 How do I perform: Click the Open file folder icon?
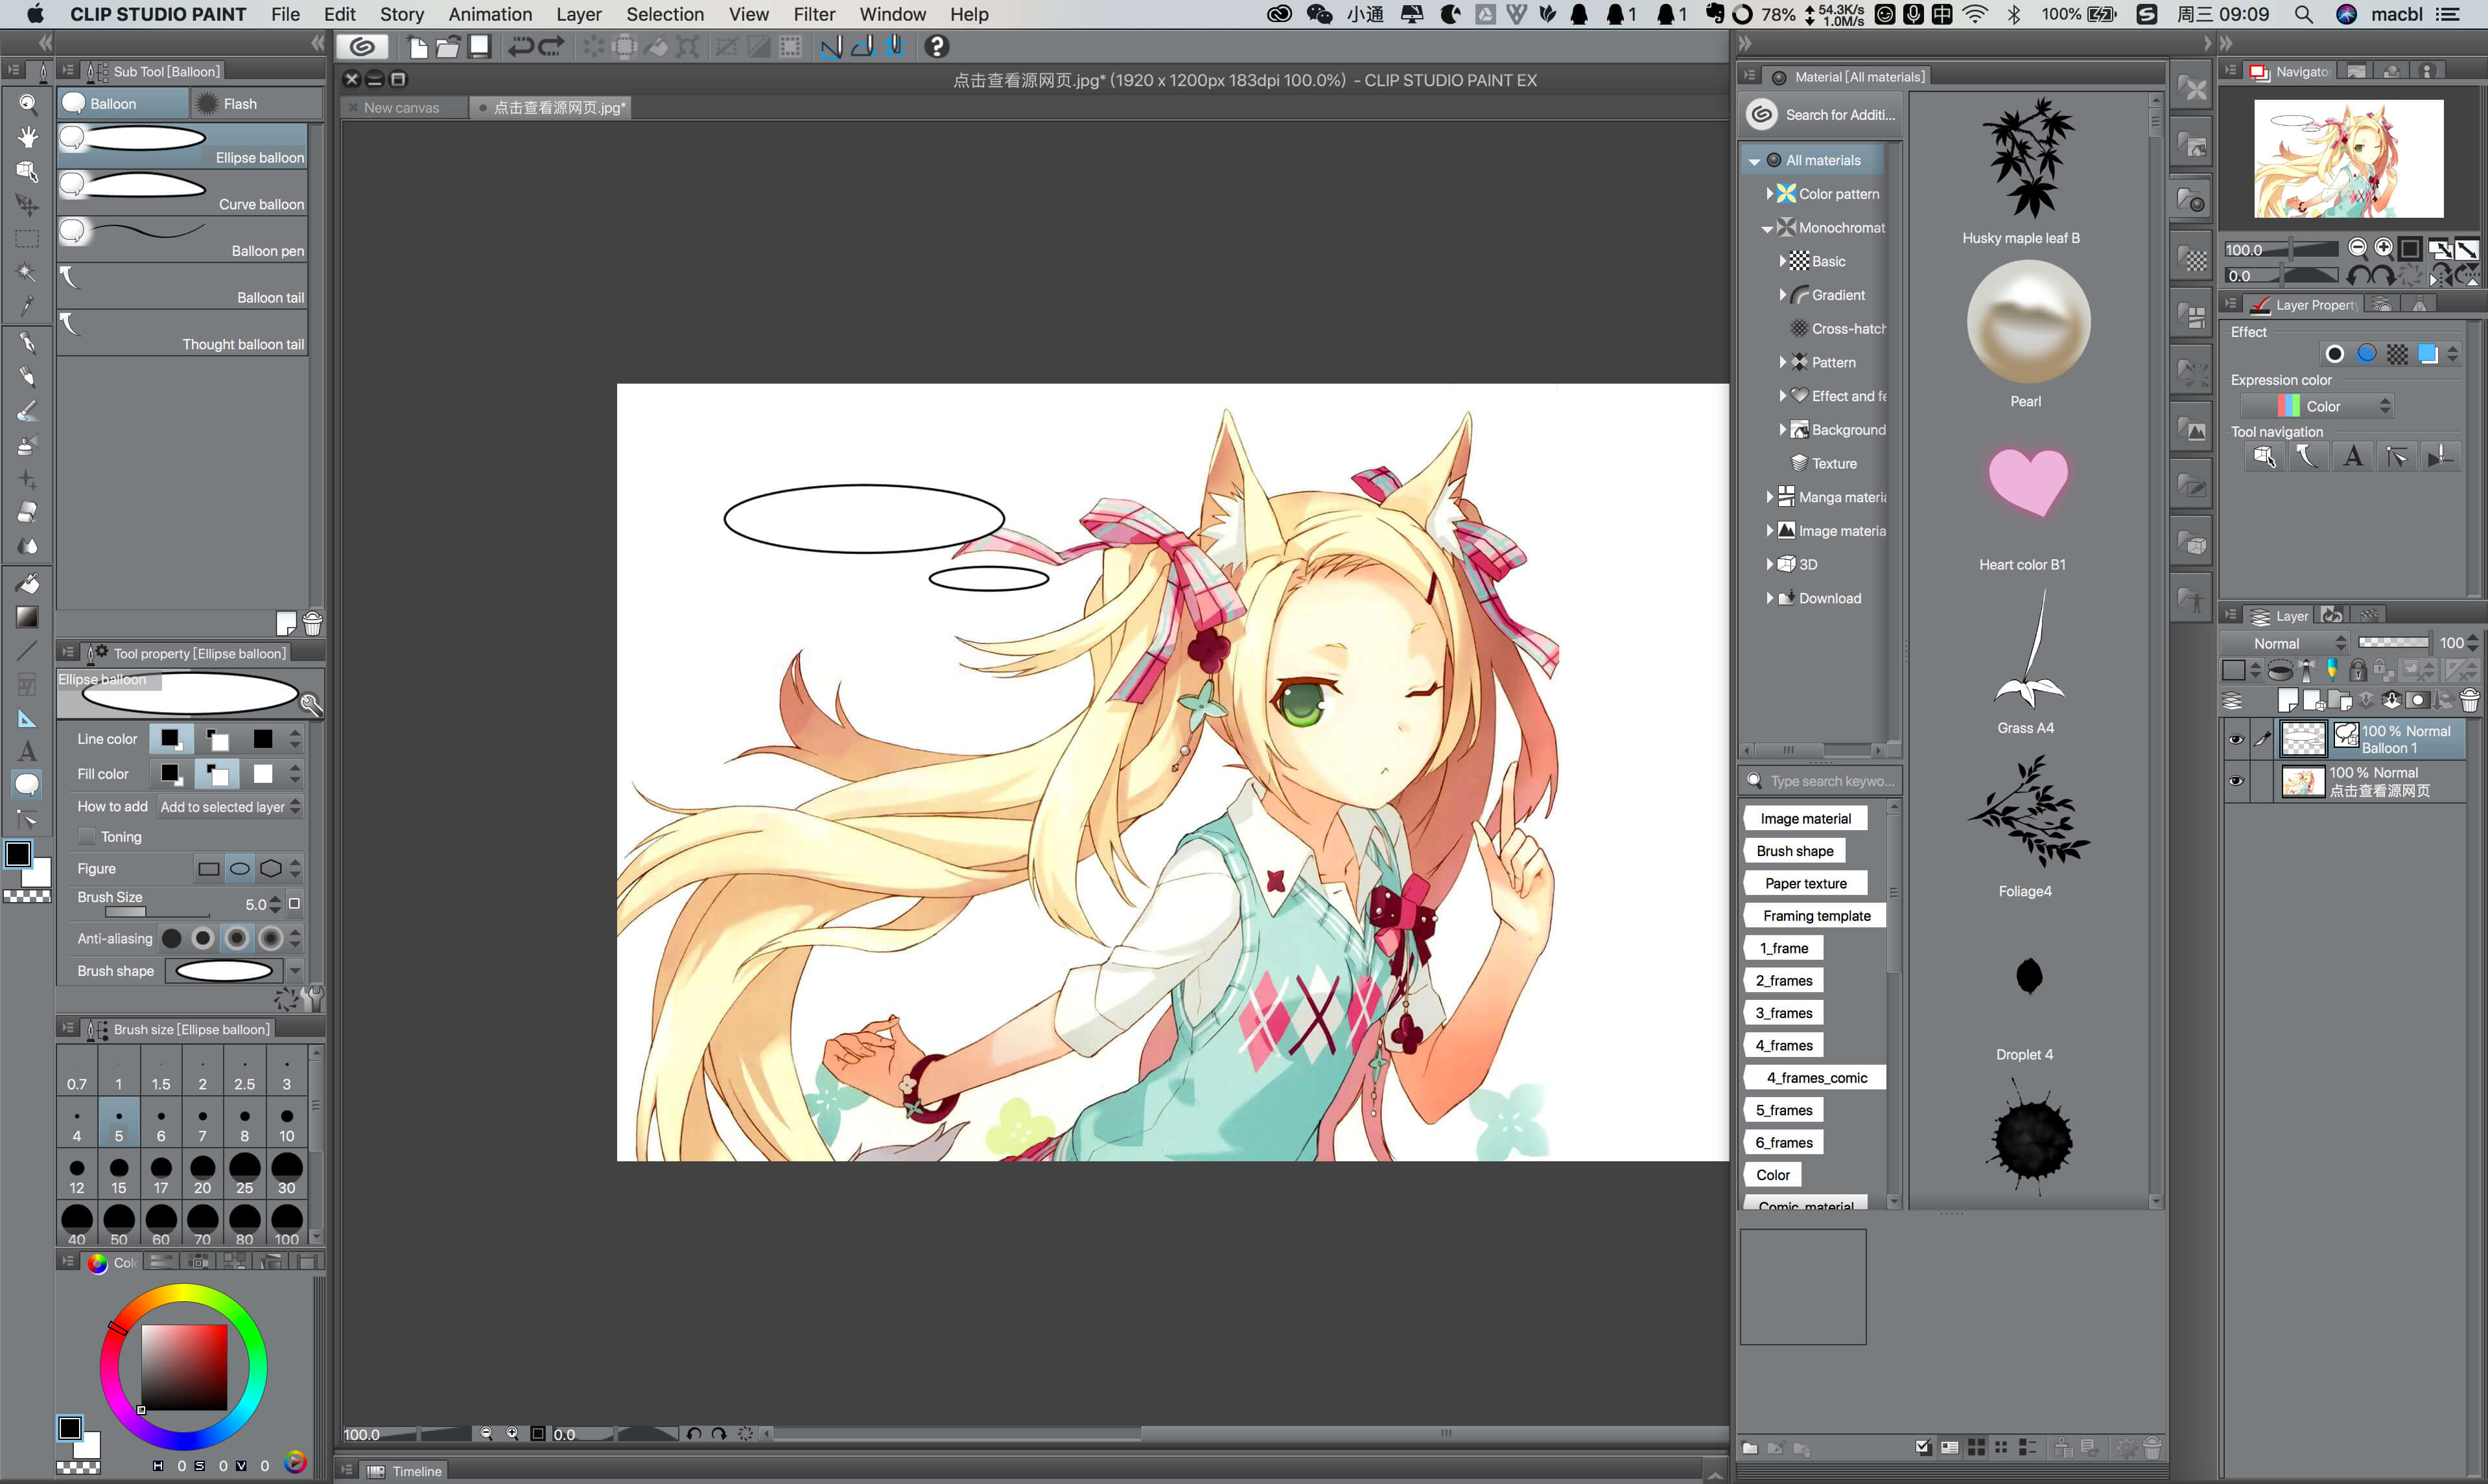pos(448,46)
